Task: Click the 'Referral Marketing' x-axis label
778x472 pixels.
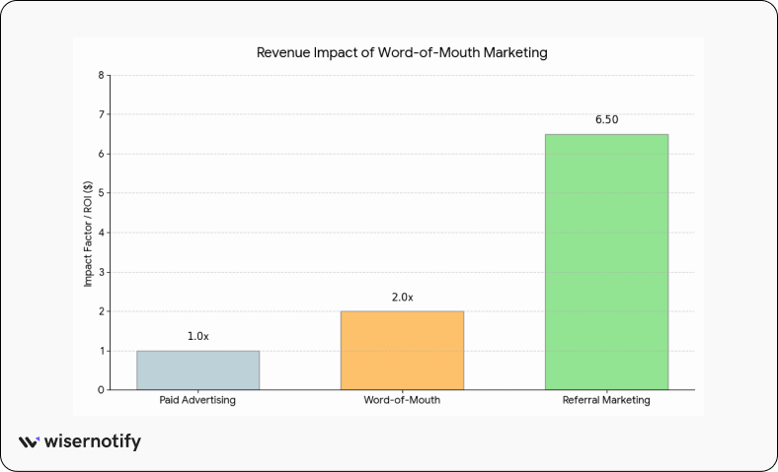Action: [x=606, y=402]
